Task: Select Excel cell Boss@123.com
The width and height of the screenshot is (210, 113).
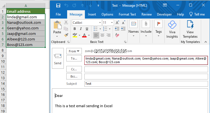Action: [x=26, y=45]
